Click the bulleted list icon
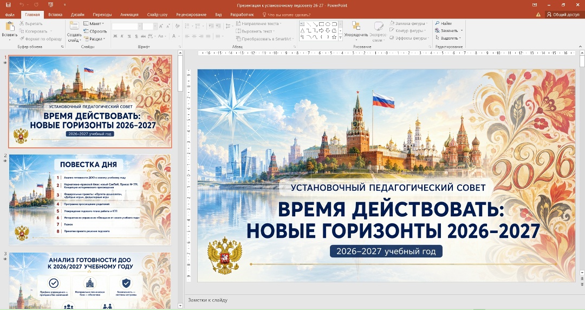585x310 pixels. click(188, 26)
